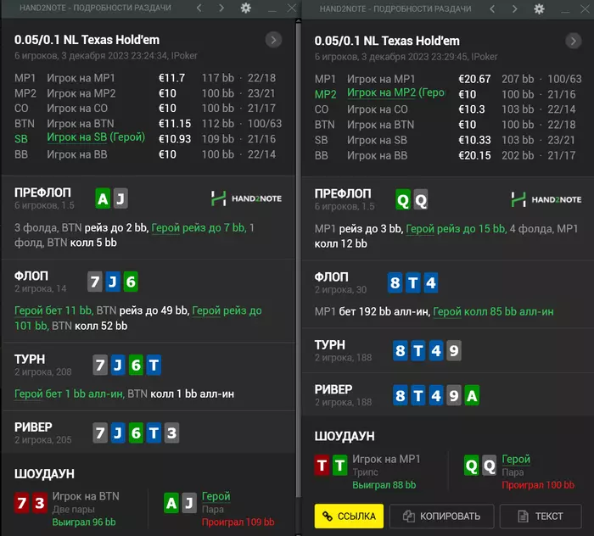Click the Hand2Note logo in right window

pos(546,199)
